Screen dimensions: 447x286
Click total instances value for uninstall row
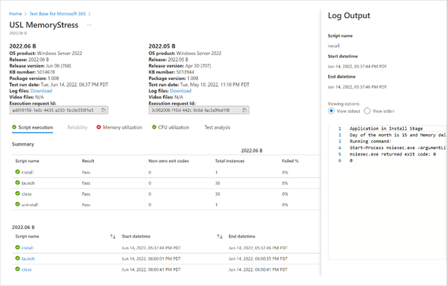216,205
